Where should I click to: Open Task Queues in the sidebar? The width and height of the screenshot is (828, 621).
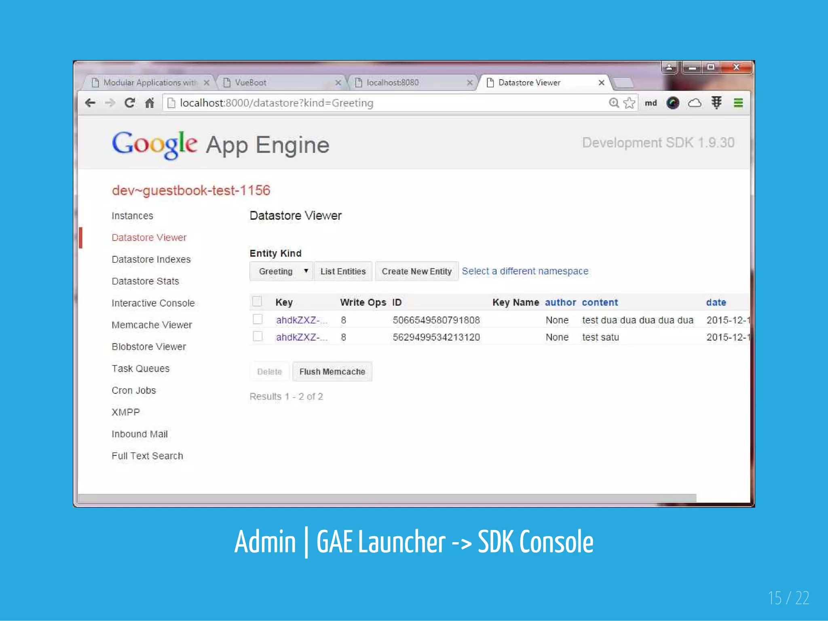(x=141, y=368)
